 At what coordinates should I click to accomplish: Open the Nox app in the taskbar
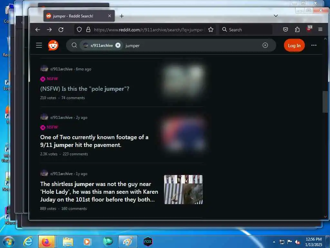pyautogui.click(x=148, y=242)
